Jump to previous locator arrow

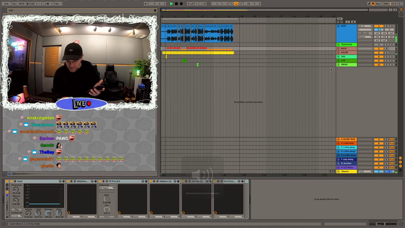[x=338, y=22]
